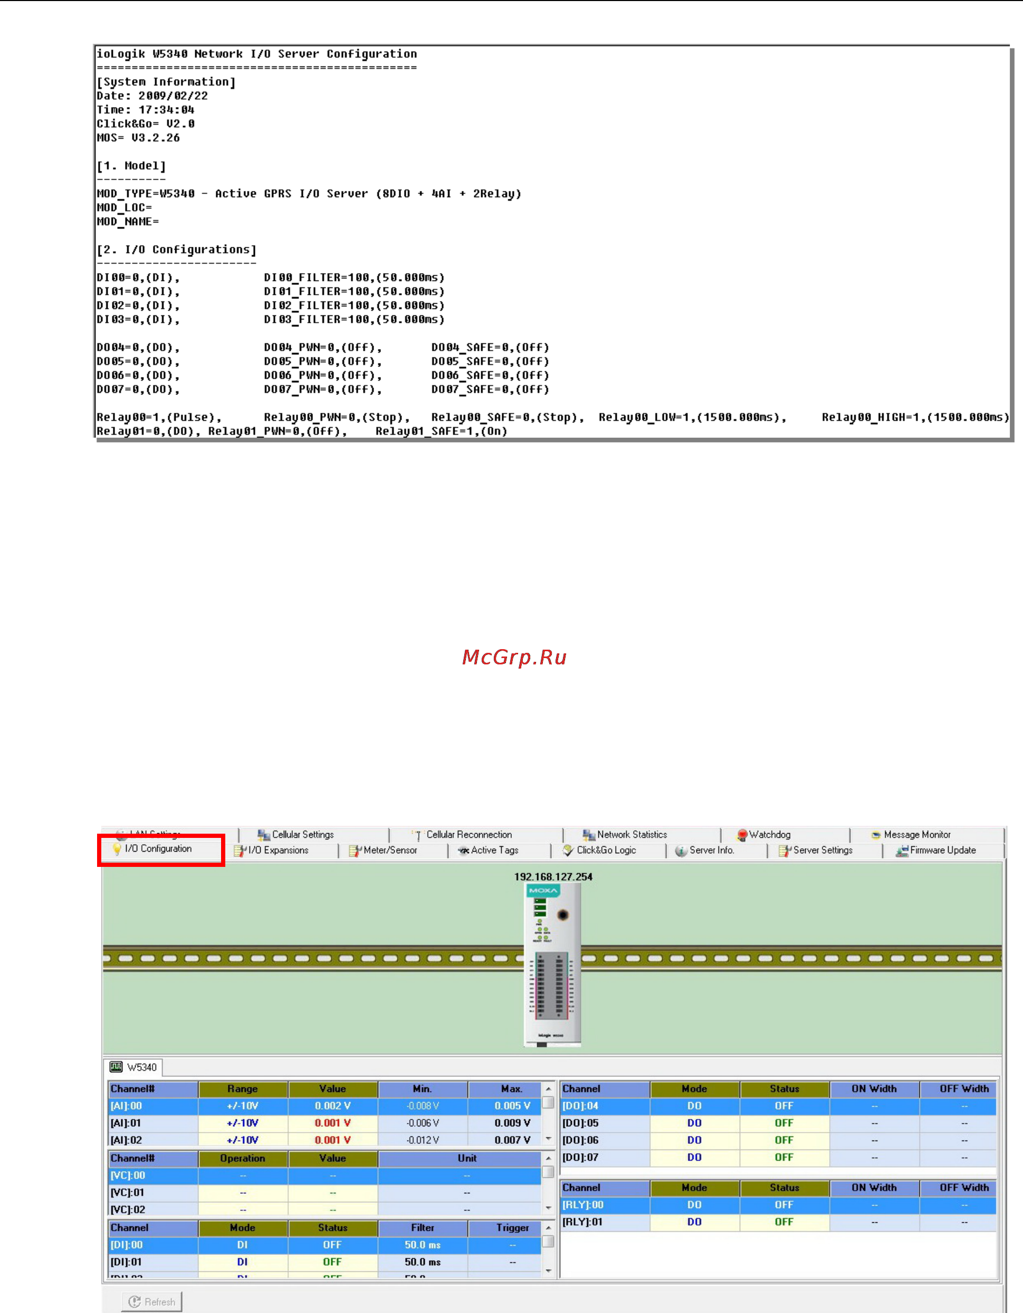Click the light bulb I/O Configuration icon
This screenshot has height=1313, width=1023.
tap(117, 849)
